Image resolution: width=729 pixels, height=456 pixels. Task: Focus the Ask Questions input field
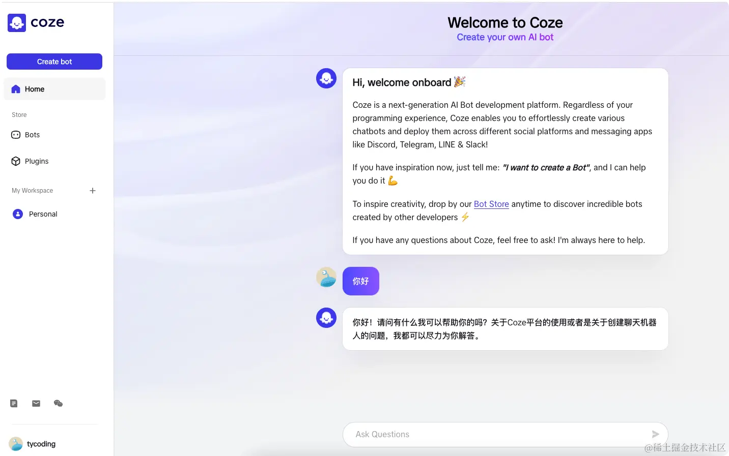pyautogui.click(x=505, y=434)
